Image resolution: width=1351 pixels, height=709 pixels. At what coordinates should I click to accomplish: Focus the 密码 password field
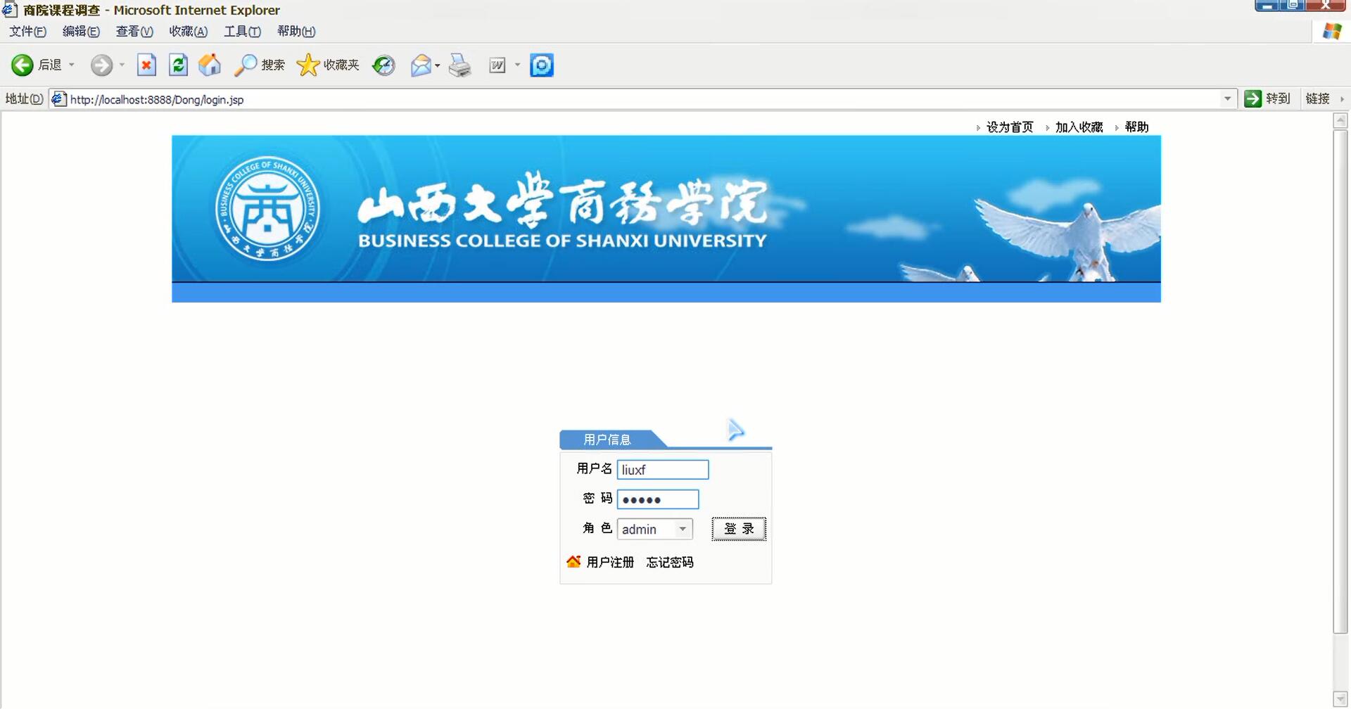tap(658, 499)
